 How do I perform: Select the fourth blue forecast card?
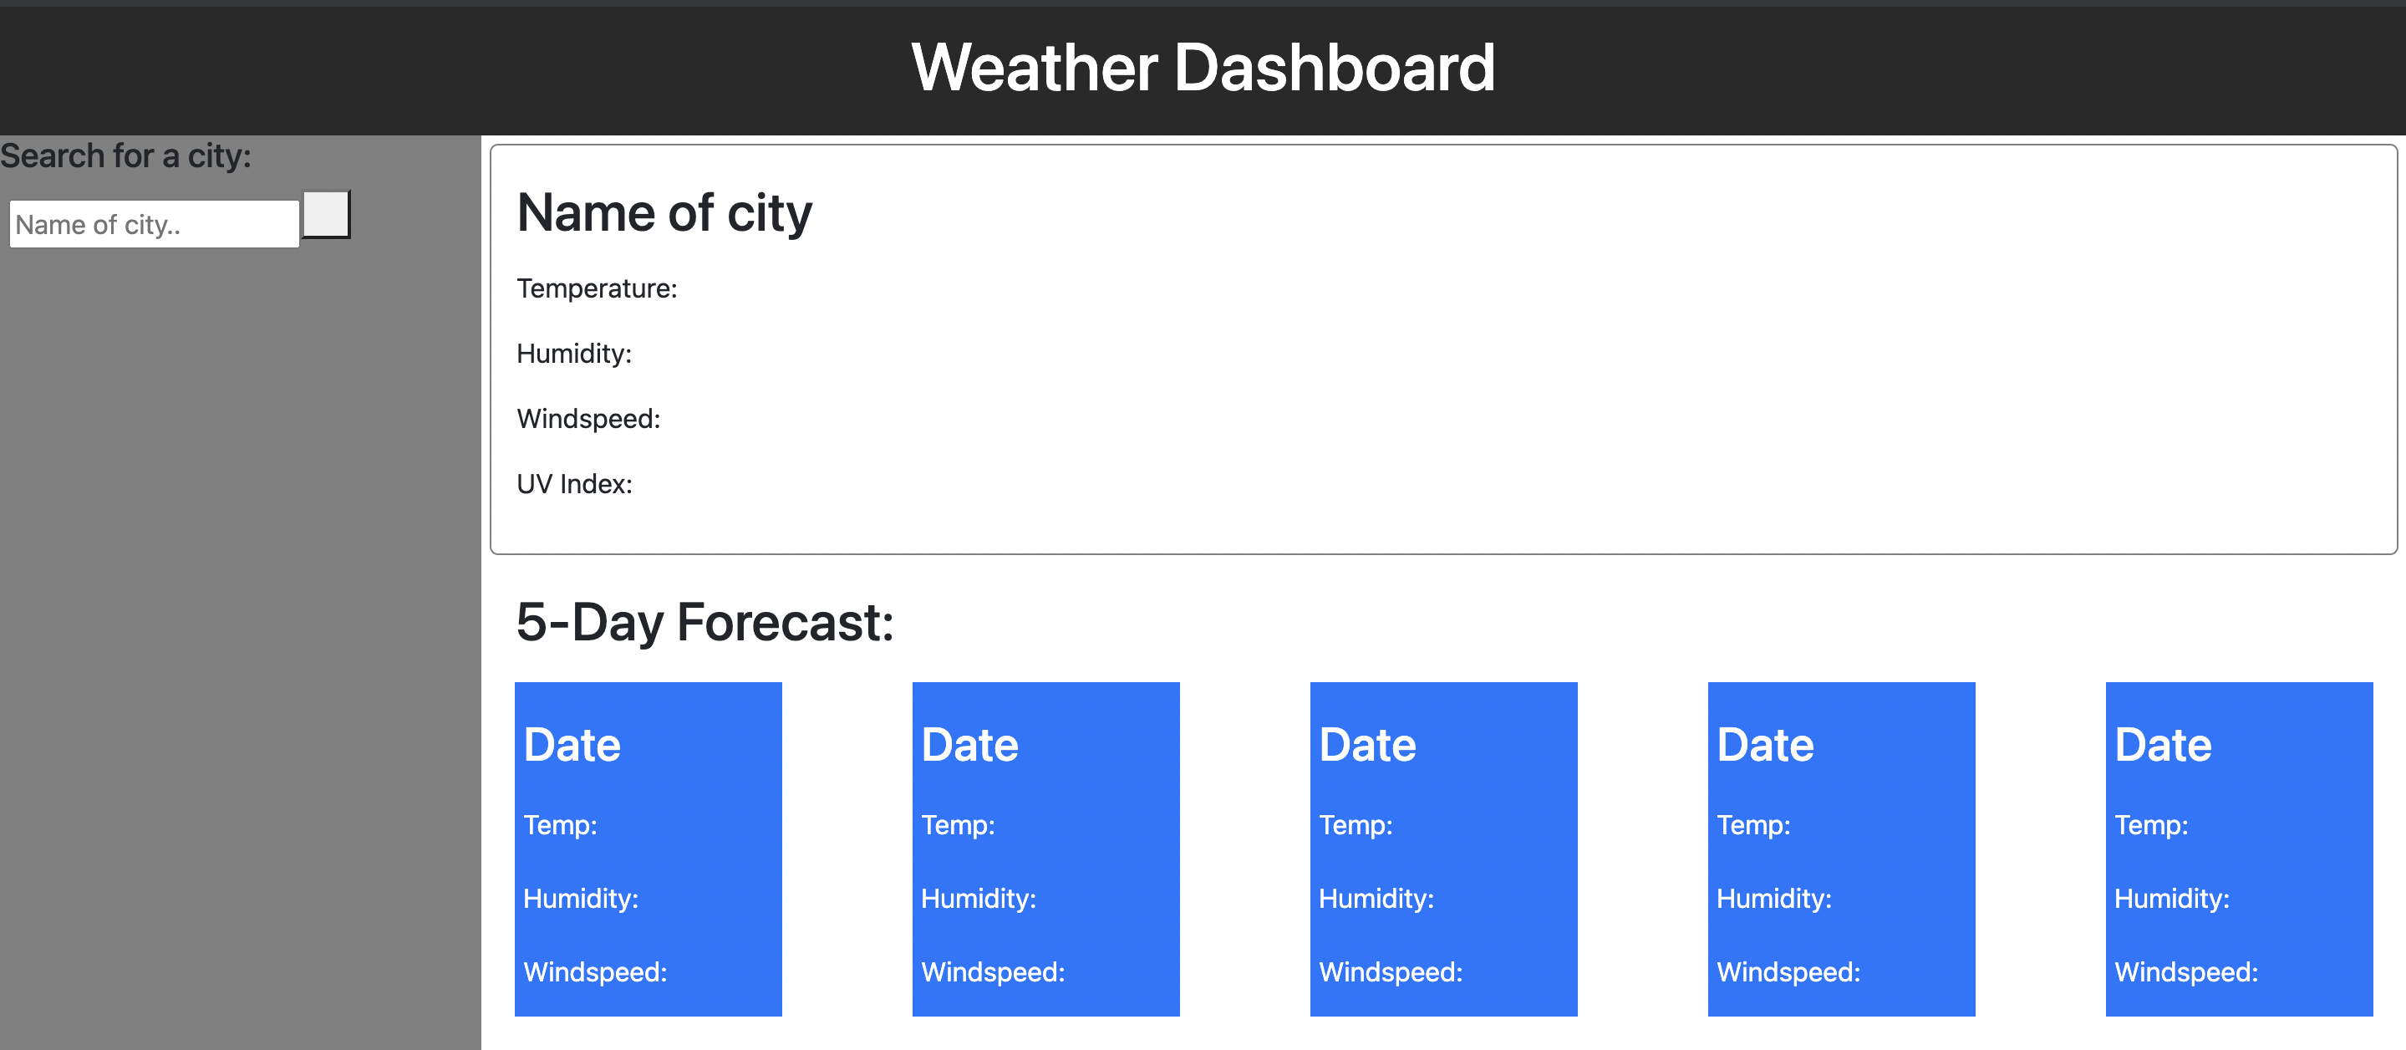click(x=1841, y=849)
